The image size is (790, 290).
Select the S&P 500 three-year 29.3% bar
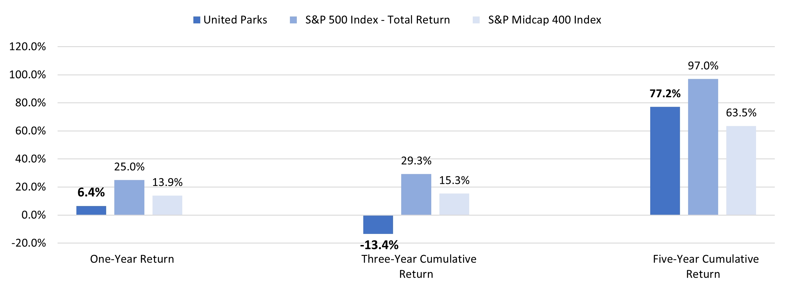(416, 195)
